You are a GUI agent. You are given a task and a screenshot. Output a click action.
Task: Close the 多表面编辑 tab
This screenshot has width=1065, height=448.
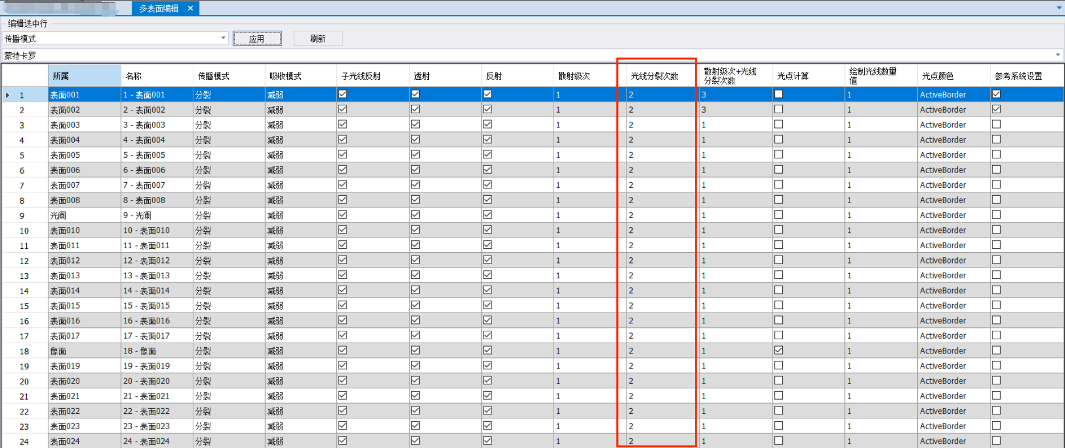click(x=190, y=8)
